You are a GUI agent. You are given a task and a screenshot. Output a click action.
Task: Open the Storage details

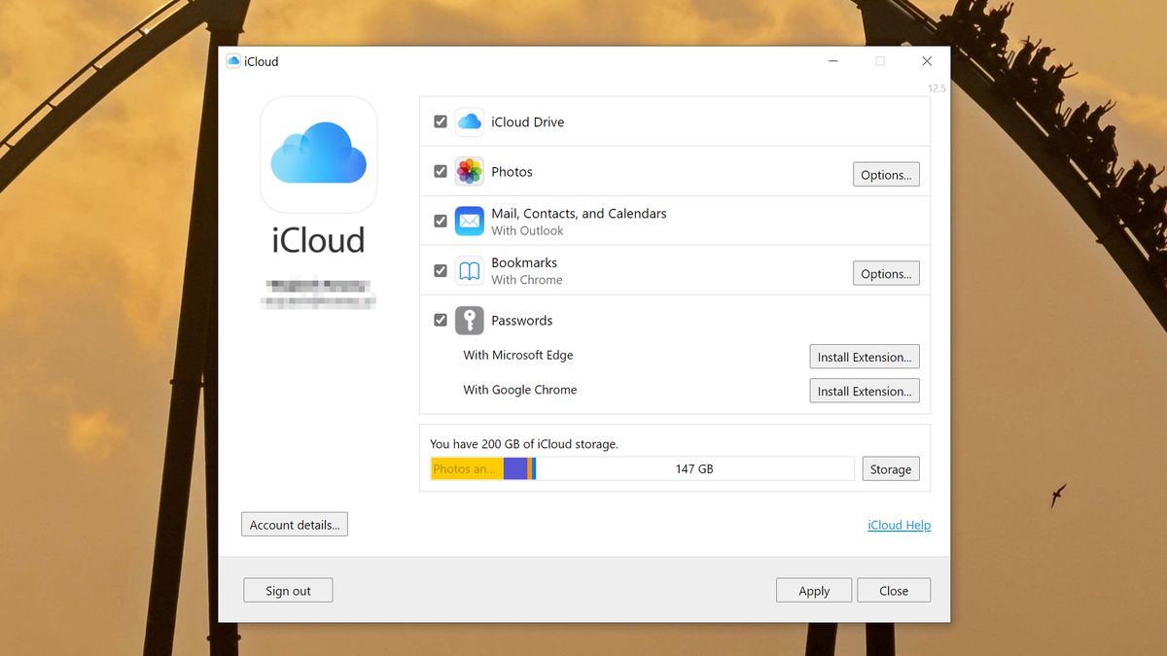click(890, 468)
